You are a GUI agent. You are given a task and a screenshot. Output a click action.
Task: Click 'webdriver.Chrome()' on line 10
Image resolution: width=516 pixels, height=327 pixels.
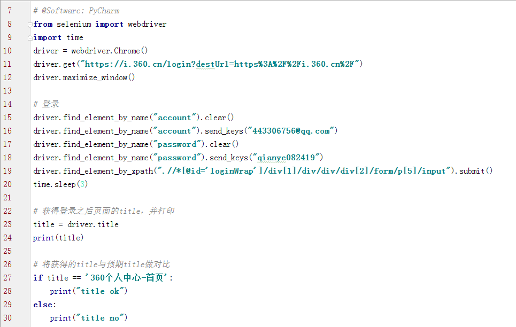tap(110, 51)
